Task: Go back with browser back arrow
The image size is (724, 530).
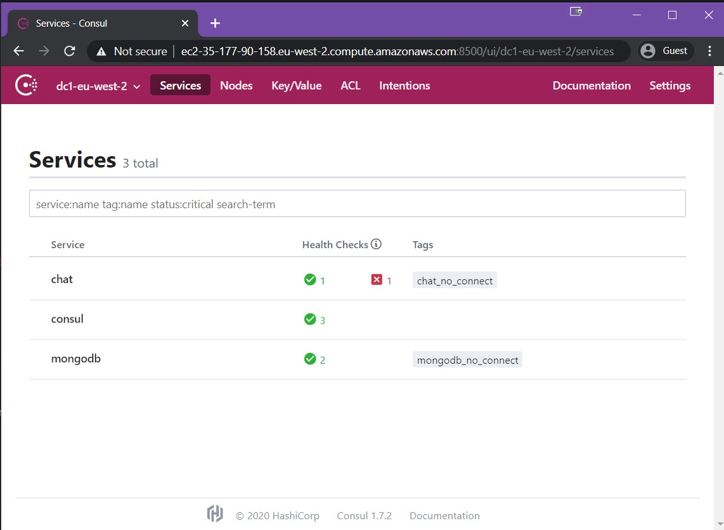Action: coord(18,51)
